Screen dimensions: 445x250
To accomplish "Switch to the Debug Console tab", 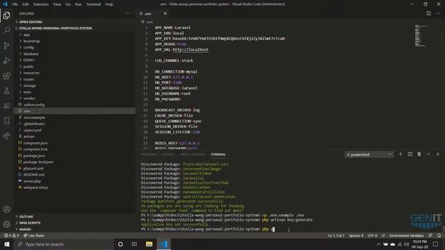I will (193, 154).
